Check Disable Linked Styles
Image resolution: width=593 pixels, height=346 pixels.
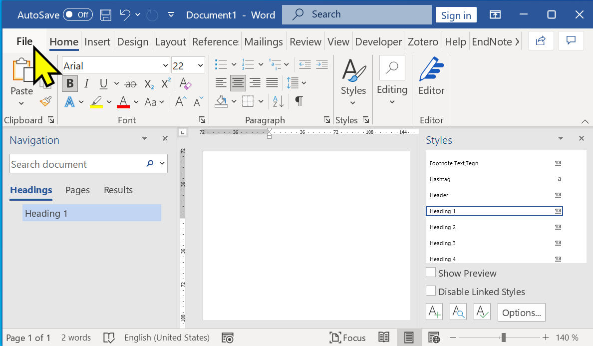click(431, 291)
